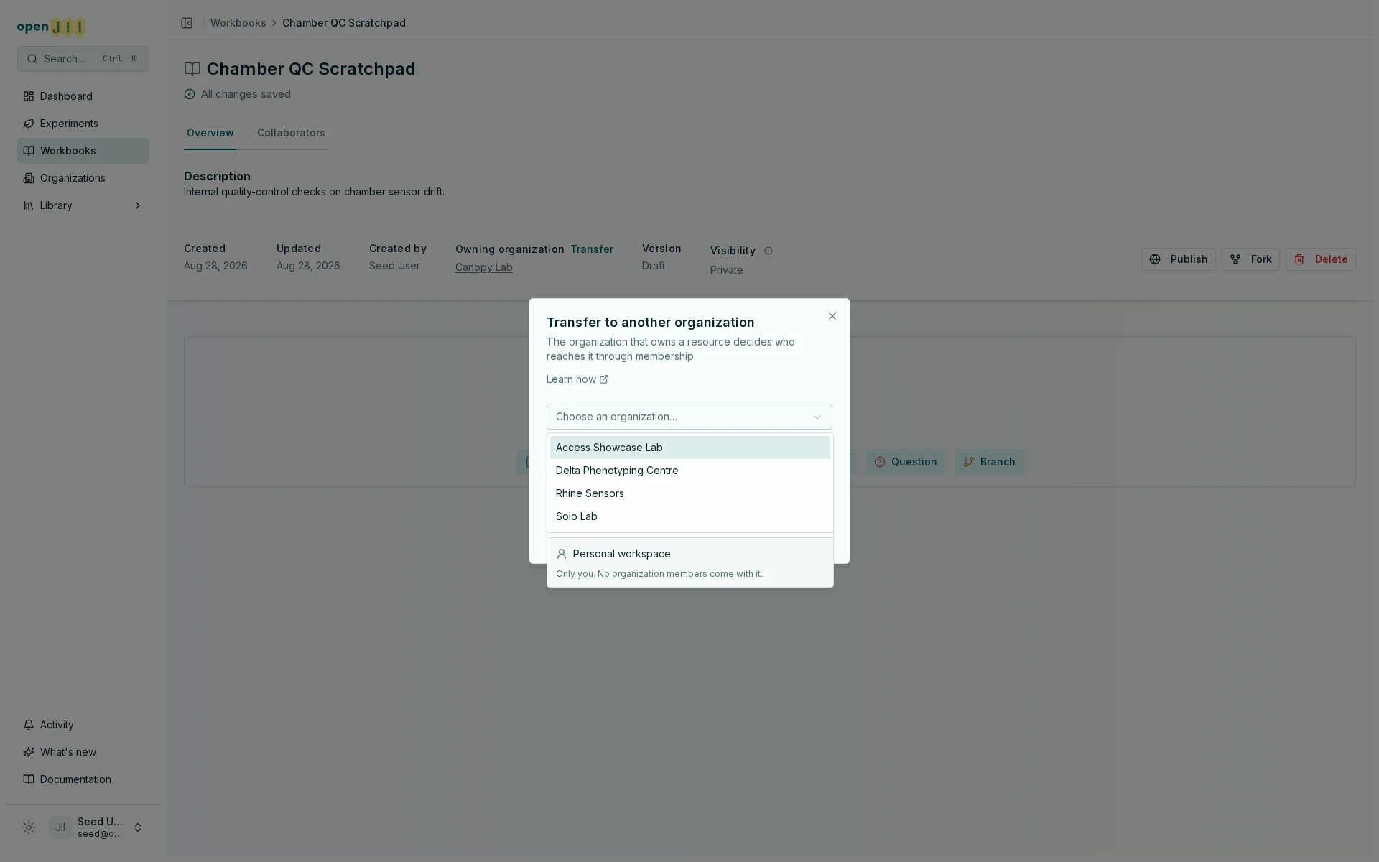Click the Organizations building icon

(29, 178)
